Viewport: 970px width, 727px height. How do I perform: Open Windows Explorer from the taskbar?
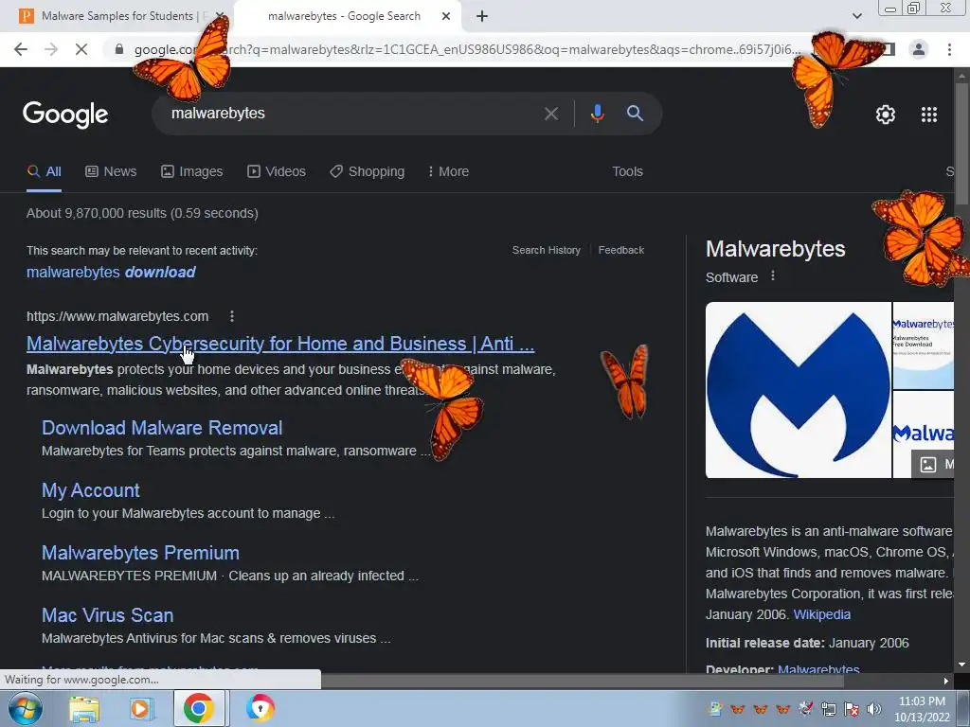pos(83,709)
